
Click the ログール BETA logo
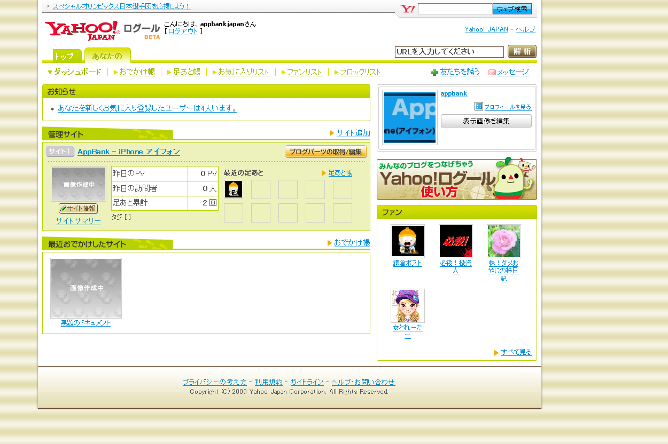click(142, 31)
